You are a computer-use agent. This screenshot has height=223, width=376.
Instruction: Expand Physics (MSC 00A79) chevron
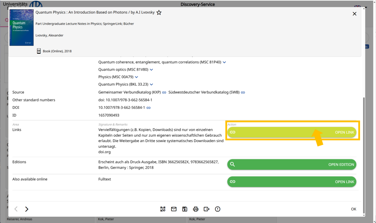point(136,77)
